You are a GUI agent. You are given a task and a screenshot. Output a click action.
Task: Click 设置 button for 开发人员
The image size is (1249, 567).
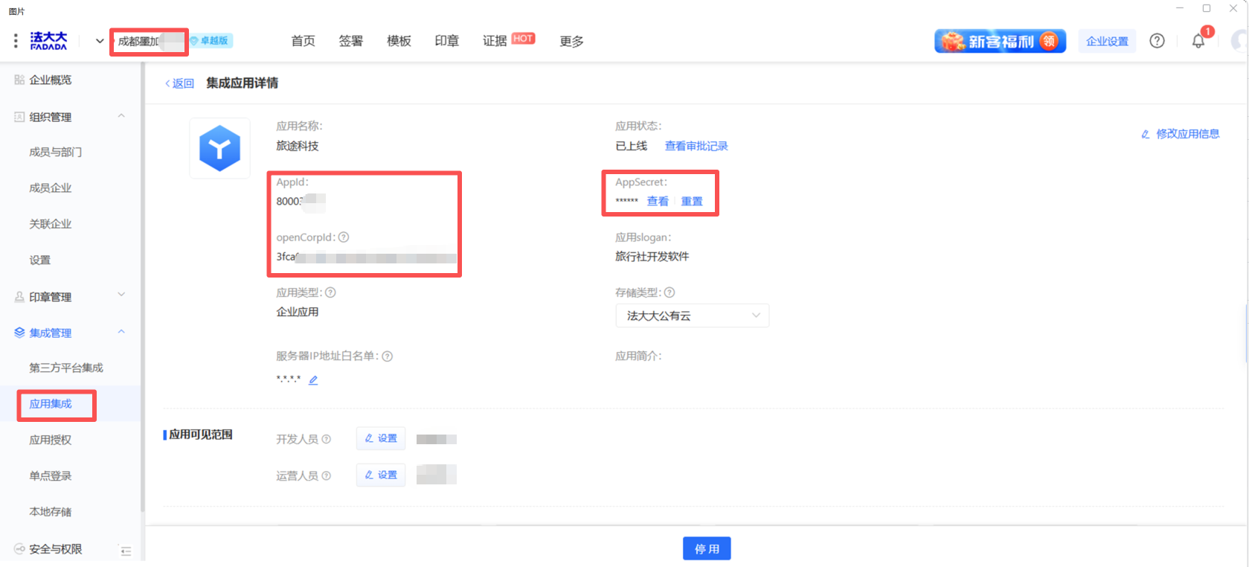(381, 438)
